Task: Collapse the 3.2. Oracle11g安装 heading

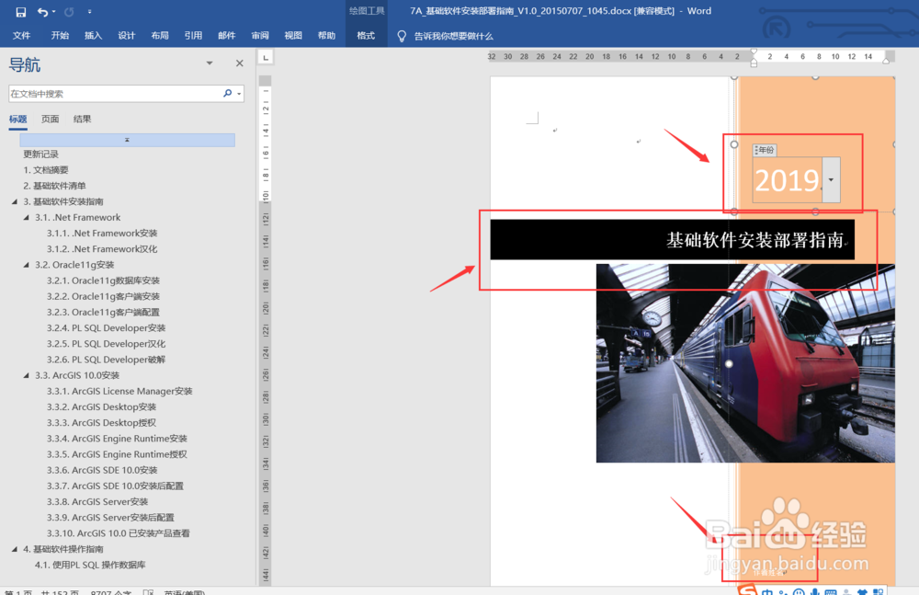Action: [27, 265]
